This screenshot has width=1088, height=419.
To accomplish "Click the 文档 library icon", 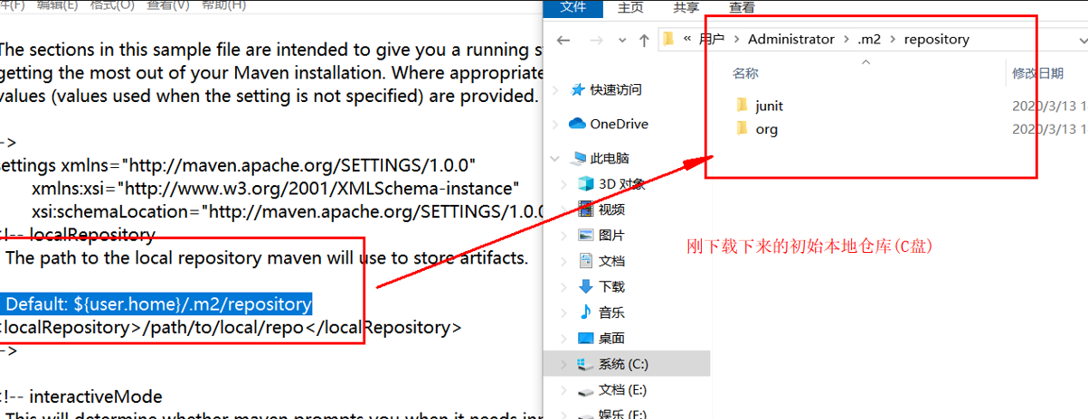I will click(x=586, y=261).
